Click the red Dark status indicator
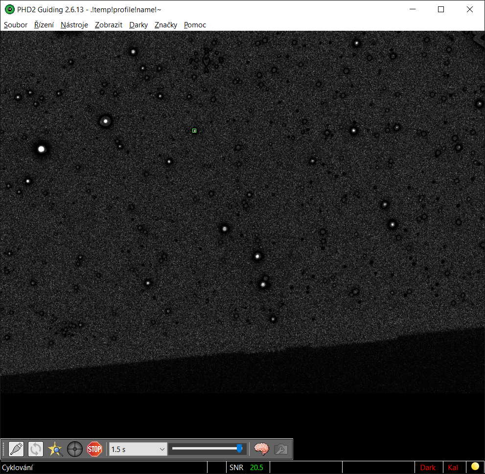485x474 pixels. click(x=428, y=468)
